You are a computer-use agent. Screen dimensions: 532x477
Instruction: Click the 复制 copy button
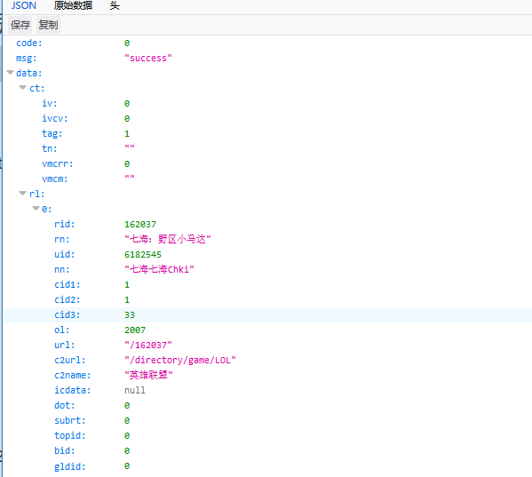tap(48, 25)
